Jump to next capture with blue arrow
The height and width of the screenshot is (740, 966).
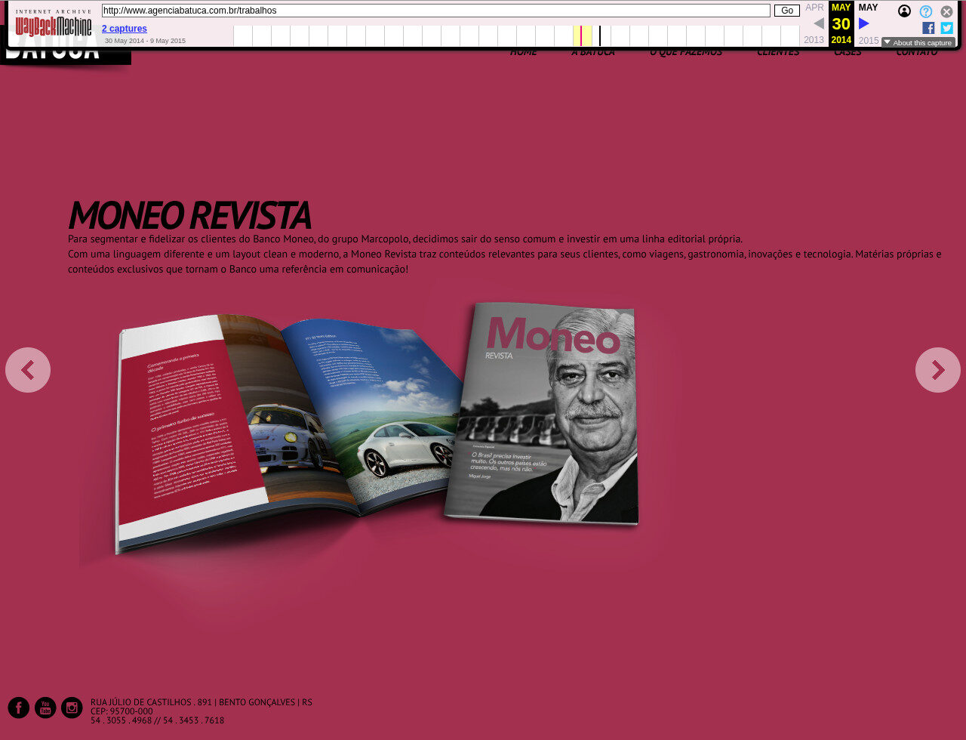pyautogui.click(x=864, y=23)
